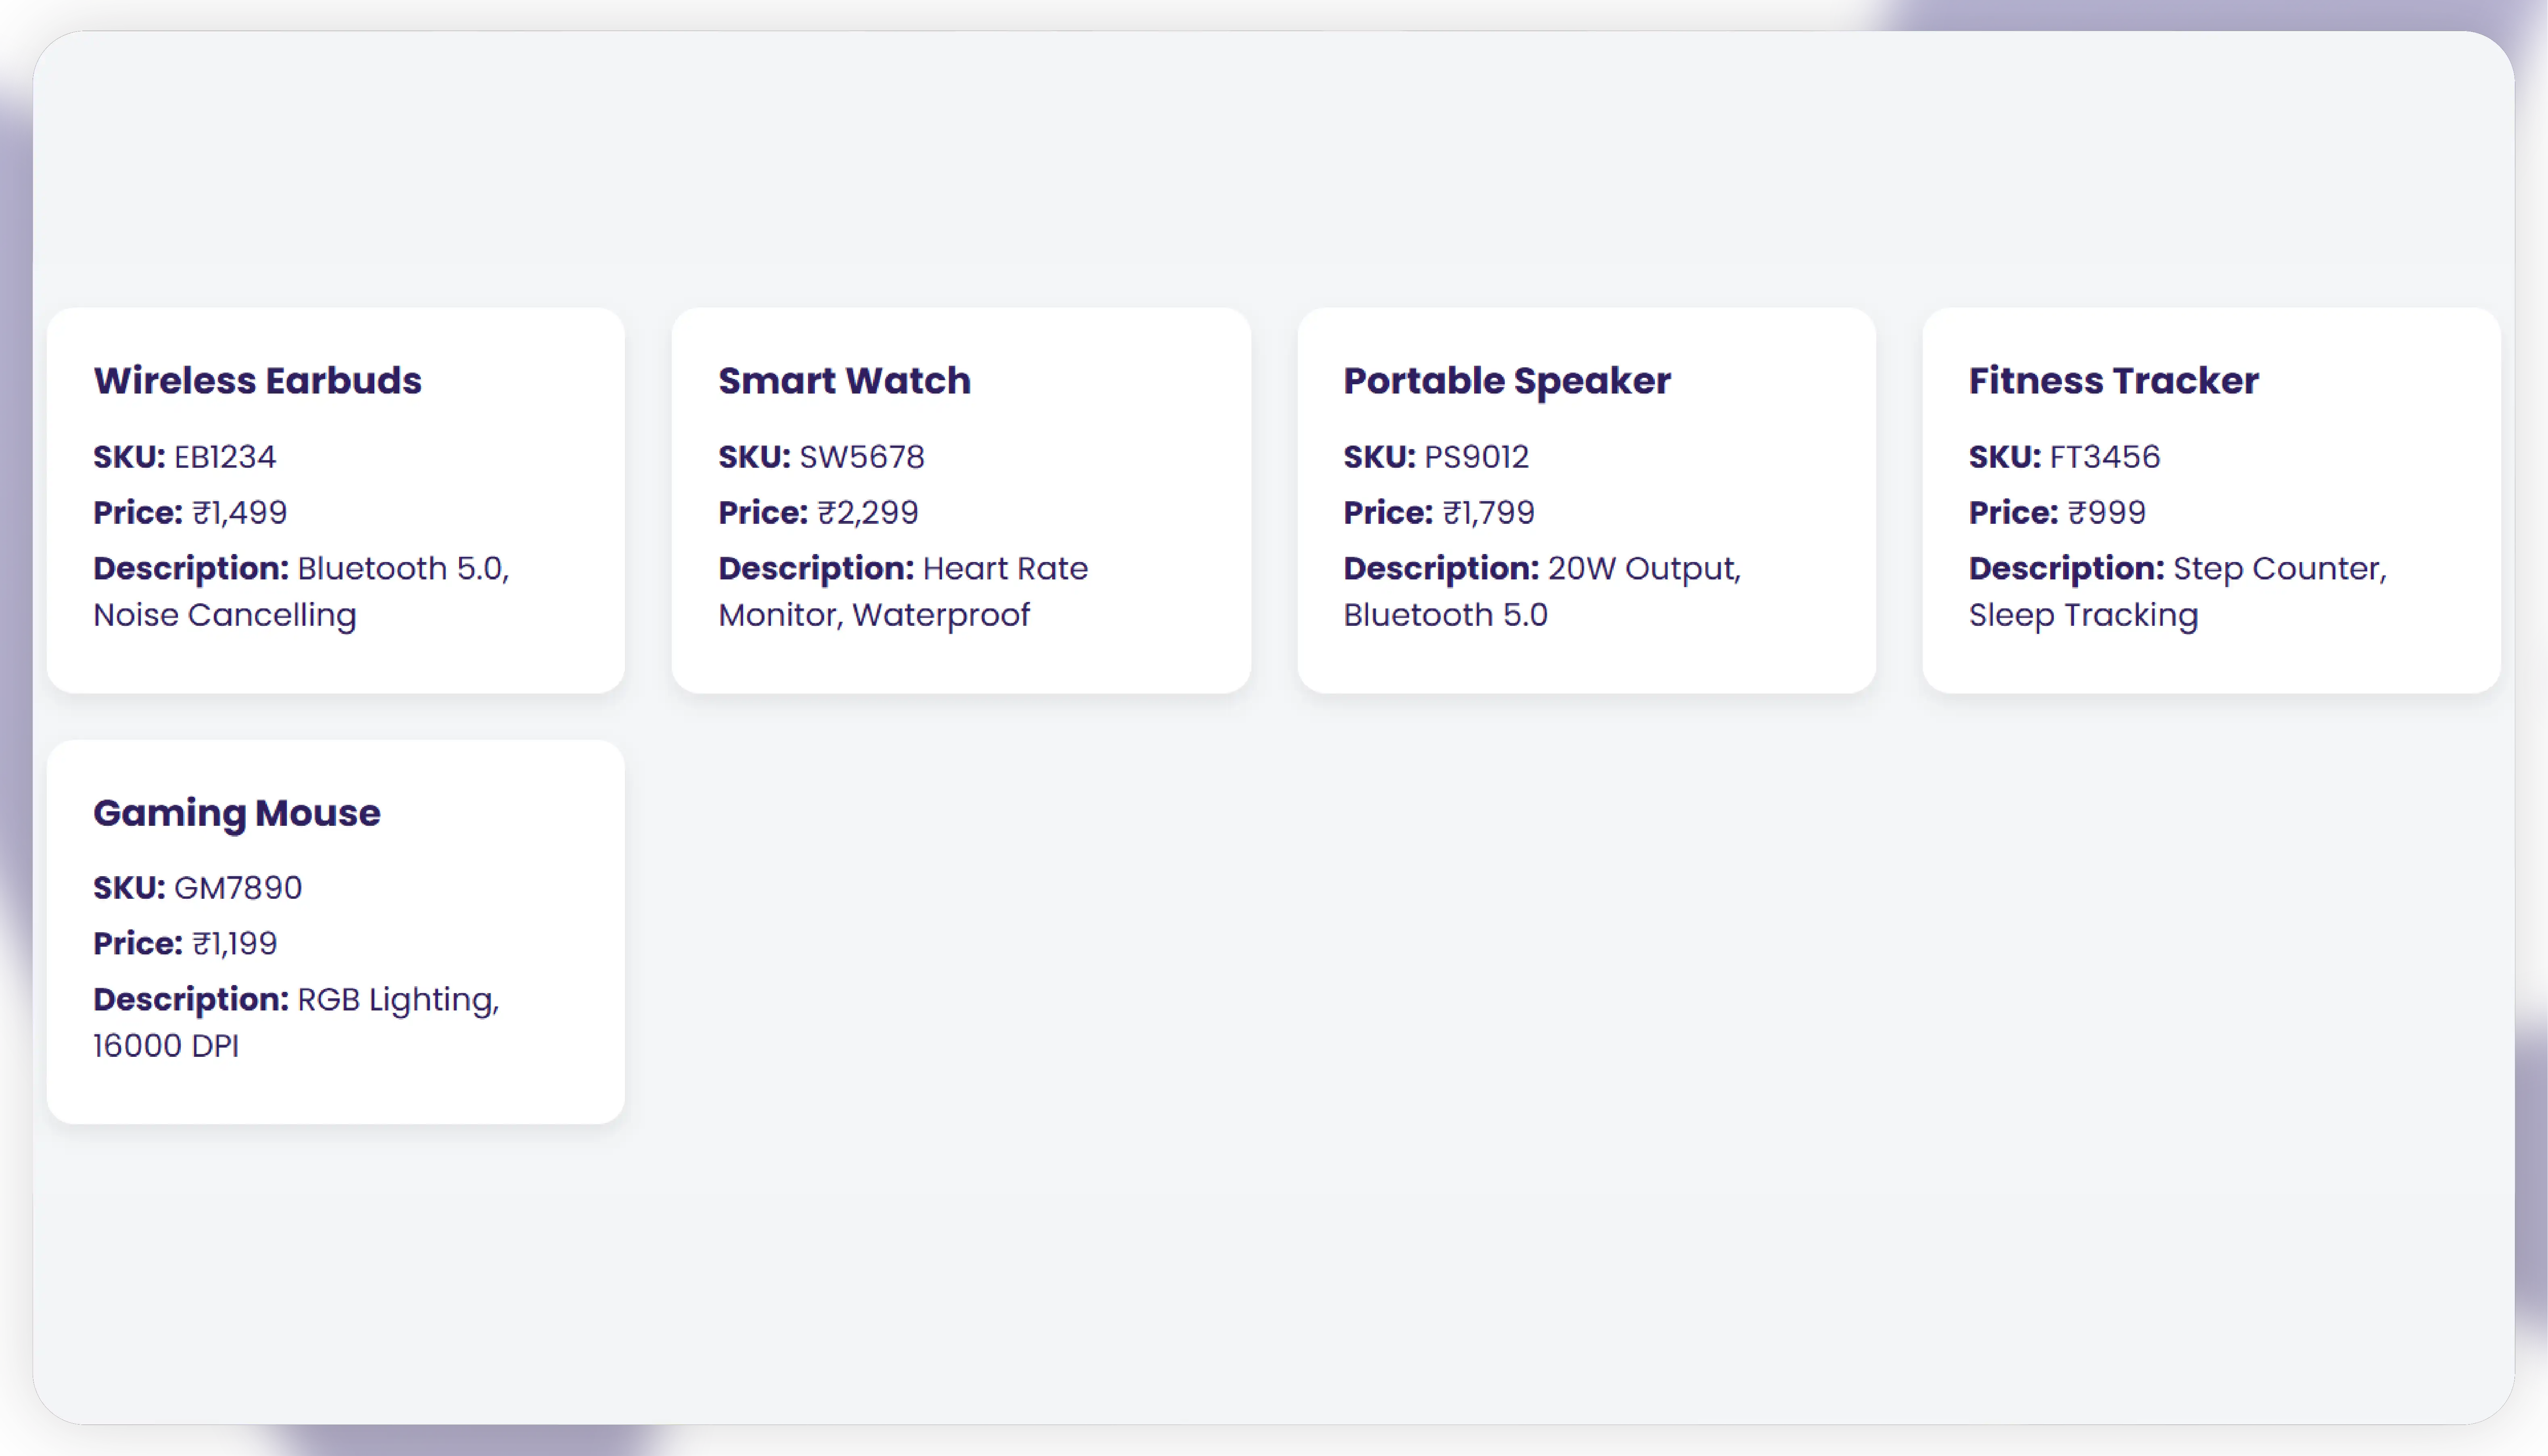This screenshot has height=1456, width=2548.
Task: Select the Portable Speaker heading
Action: click(x=1507, y=381)
